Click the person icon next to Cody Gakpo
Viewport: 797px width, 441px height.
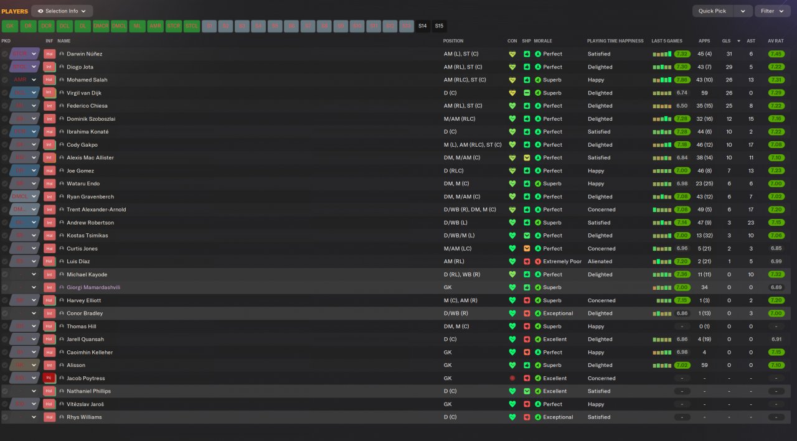[62, 145]
